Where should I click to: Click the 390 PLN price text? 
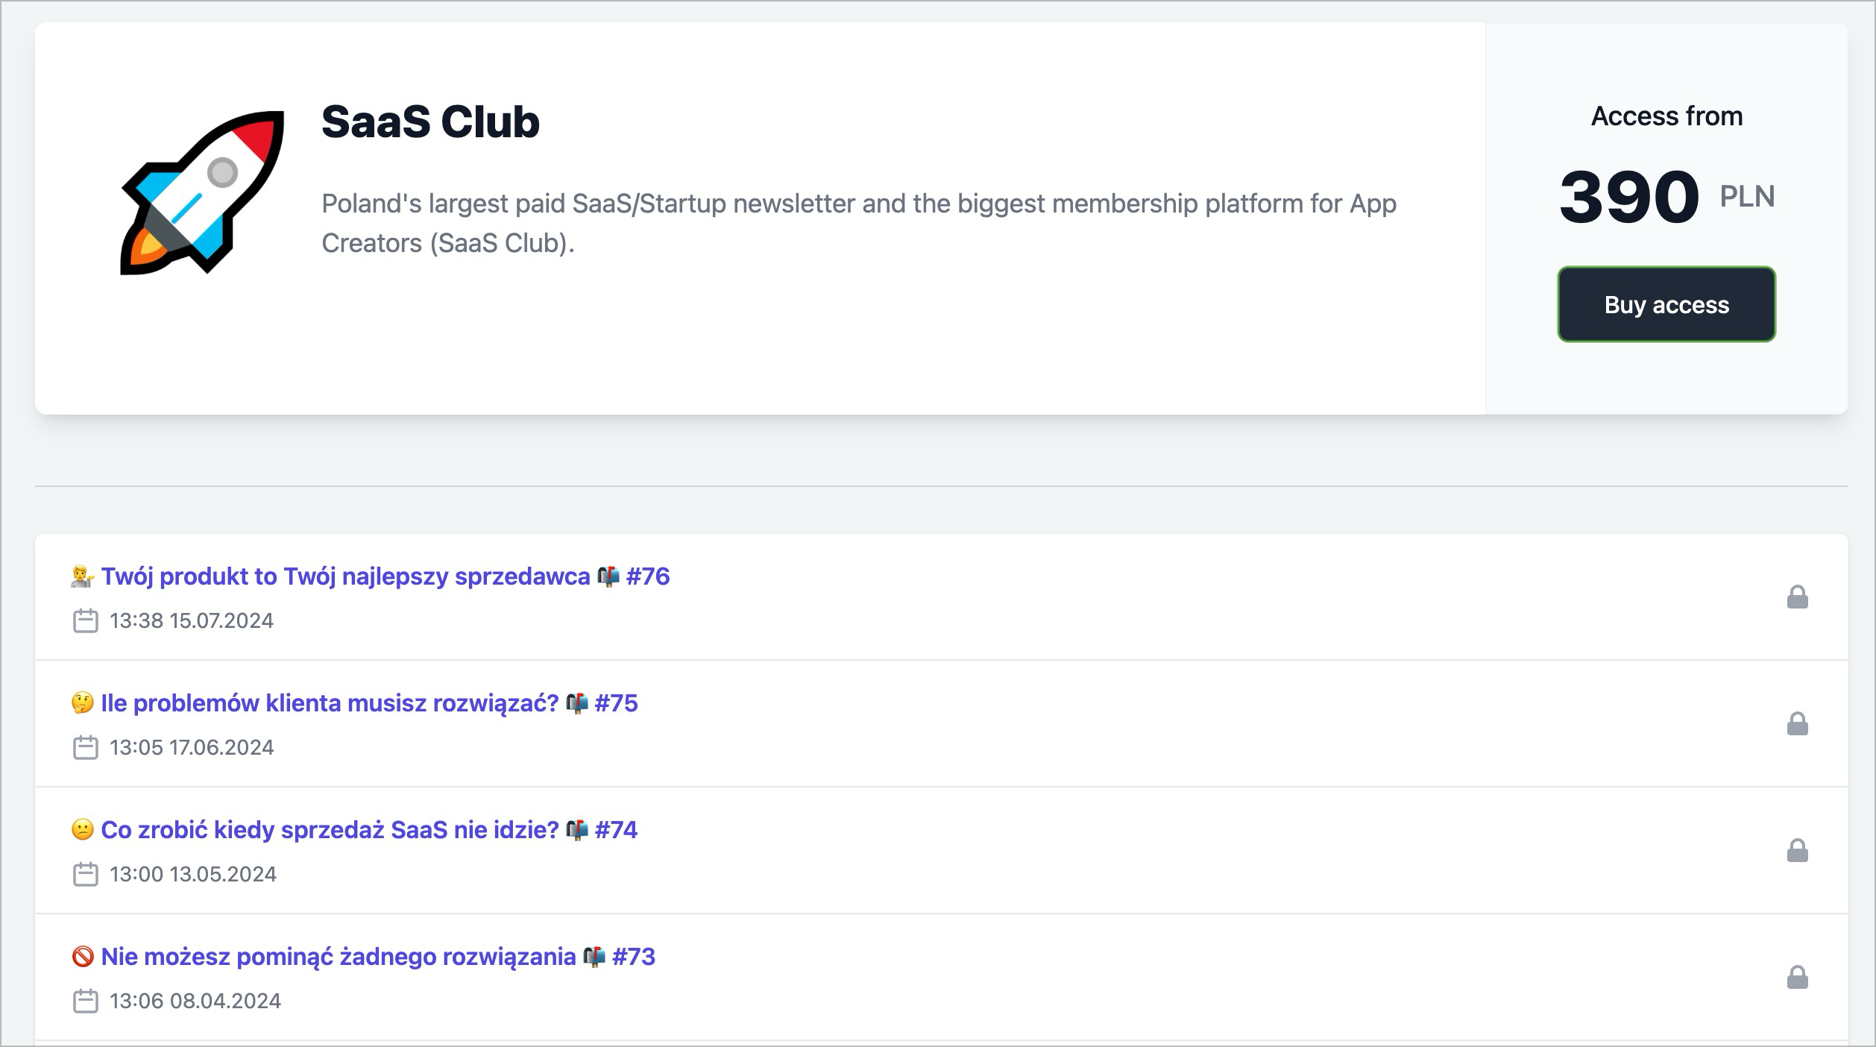1666,197
